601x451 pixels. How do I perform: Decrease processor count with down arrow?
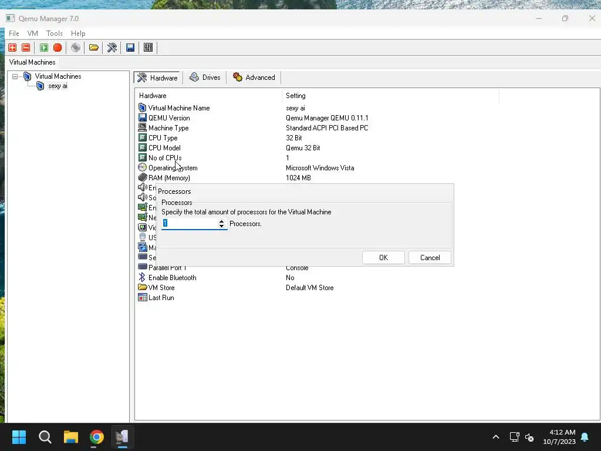(x=221, y=226)
